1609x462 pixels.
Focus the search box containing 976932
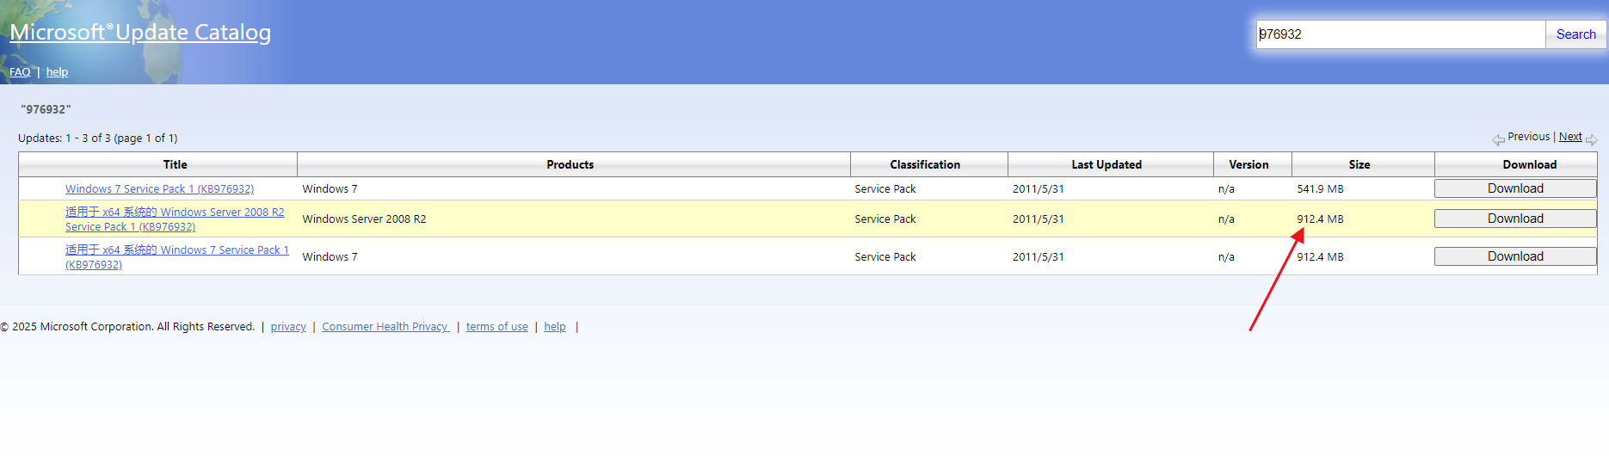(x=1400, y=34)
